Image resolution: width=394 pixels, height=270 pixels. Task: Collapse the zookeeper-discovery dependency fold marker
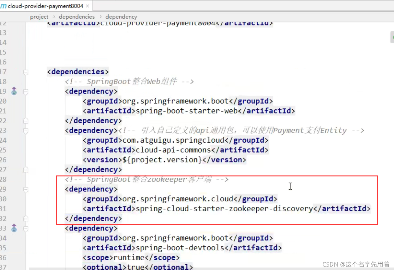[x=26, y=189]
